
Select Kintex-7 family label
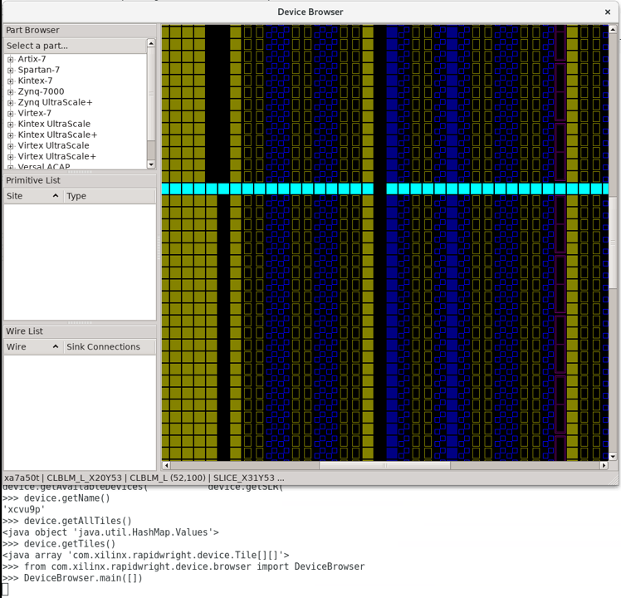point(35,81)
